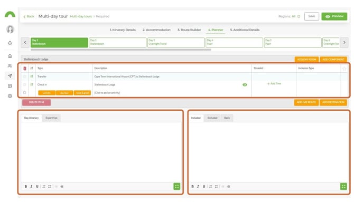
Task: Insert numbered list in Day Itinerary editor
Action: click(44, 187)
